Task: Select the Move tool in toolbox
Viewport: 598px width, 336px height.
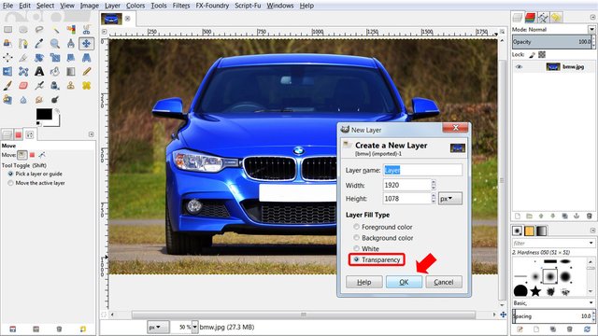Action: 87,44
